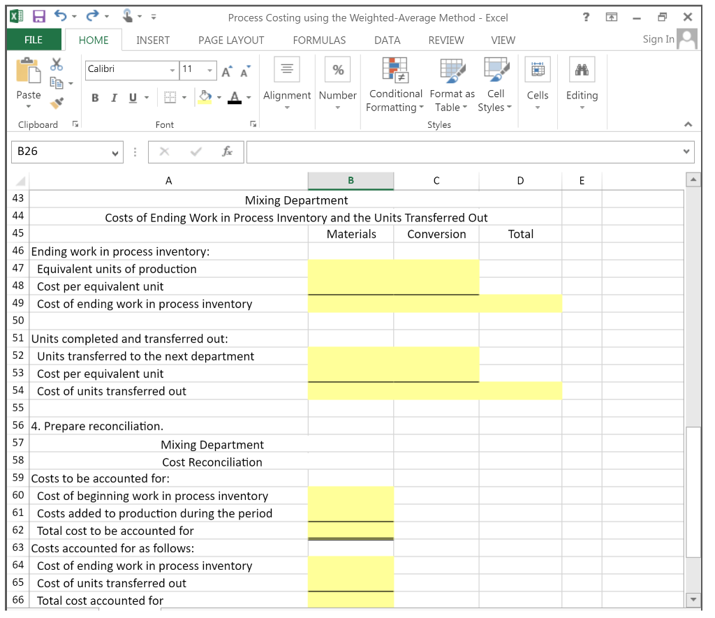
Task: Toggle Underline formatting
Action: coord(133,98)
